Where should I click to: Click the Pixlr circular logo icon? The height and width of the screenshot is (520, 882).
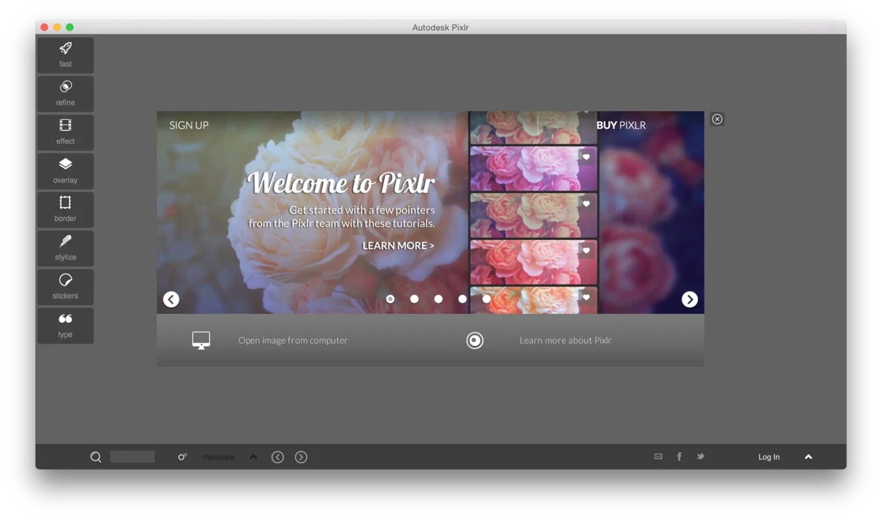[475, 340]
